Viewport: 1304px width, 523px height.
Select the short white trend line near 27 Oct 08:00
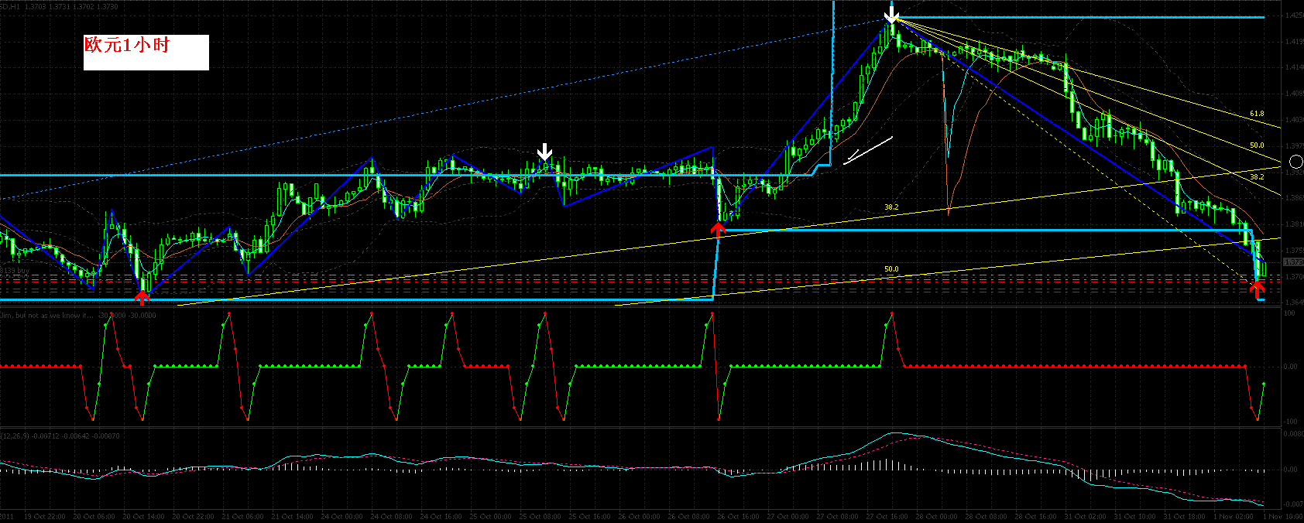point(868,150)
